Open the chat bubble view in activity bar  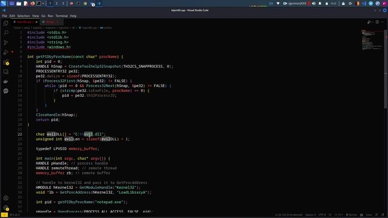(x=6, y=91)
